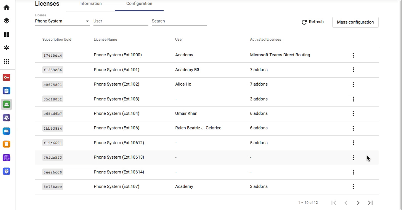Click the Mass configuration button
This screenshot has width=402, height=210.
click(x=355, y=22)
